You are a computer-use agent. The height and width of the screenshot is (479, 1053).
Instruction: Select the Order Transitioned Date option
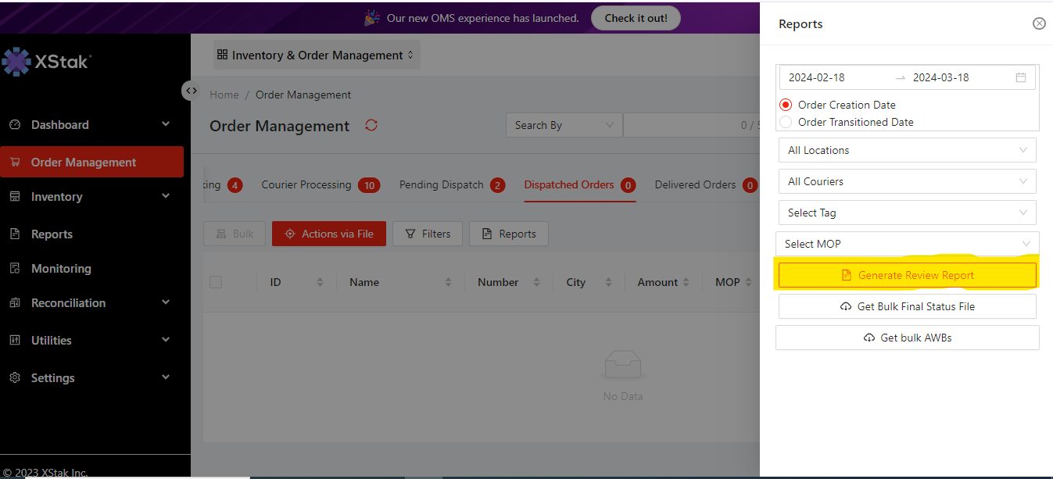click(786, 122)
